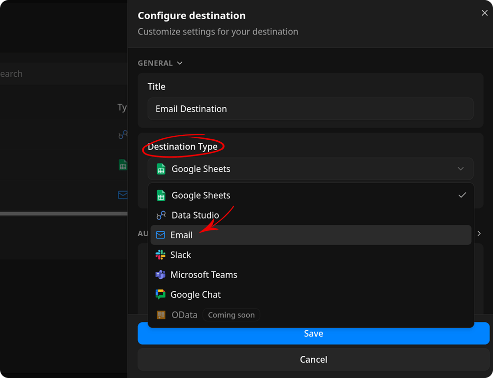Click the Customize settings for your destination subtitle
Image resolution: width=493 pixels, height=378 pixels.
click(218, 31)
